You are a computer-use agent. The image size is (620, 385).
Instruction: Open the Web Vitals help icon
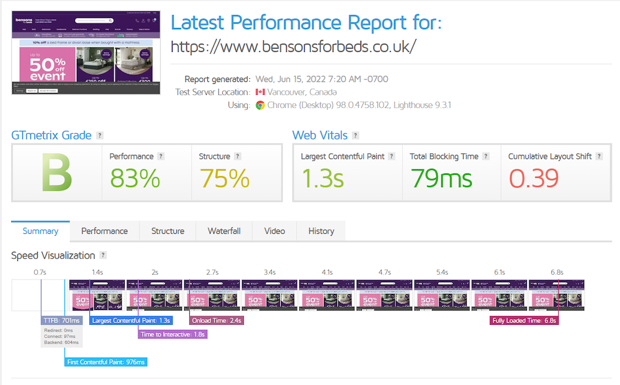tap(356, 135)
